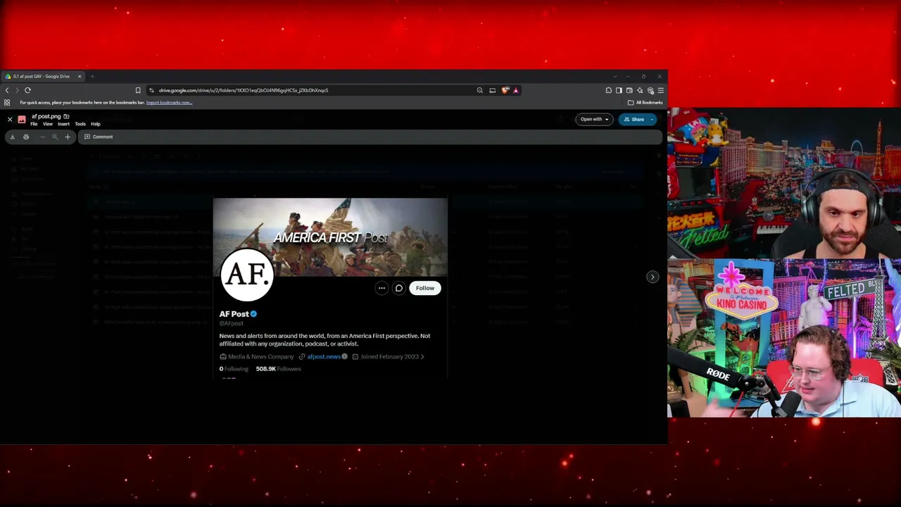Add a Comment to the image

point(99,137)
